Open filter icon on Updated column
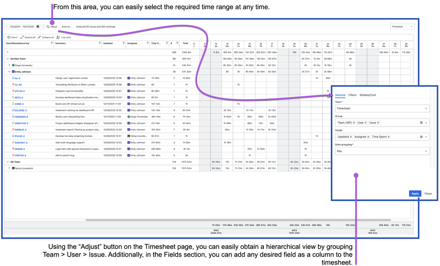This screenshot has width=440, height=266. point(123,43)
